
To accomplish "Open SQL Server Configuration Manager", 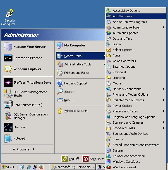I will pos(8,116).
